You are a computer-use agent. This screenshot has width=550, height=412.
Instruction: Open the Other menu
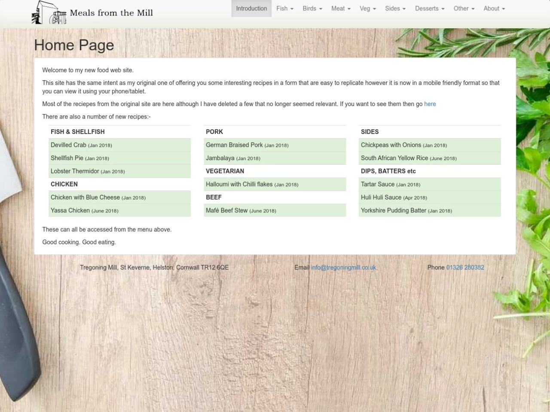pyautogui.click(x=464, y=9)
